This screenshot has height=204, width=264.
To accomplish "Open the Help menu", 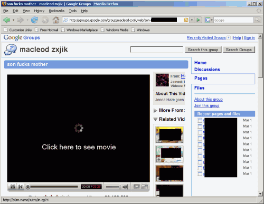I will coord(84,11).
